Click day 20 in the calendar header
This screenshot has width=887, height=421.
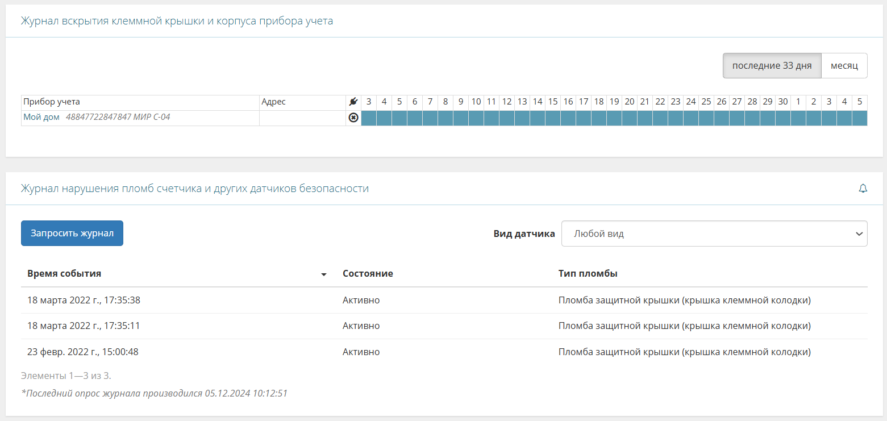click(630, 102)
